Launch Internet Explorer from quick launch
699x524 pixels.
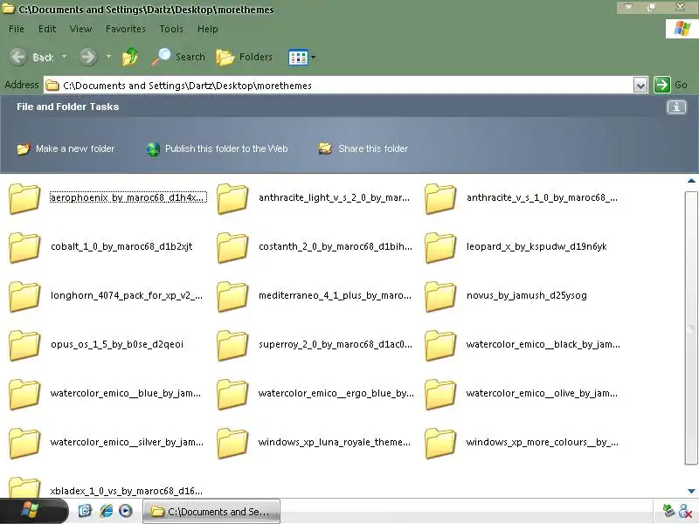(106, 511)
